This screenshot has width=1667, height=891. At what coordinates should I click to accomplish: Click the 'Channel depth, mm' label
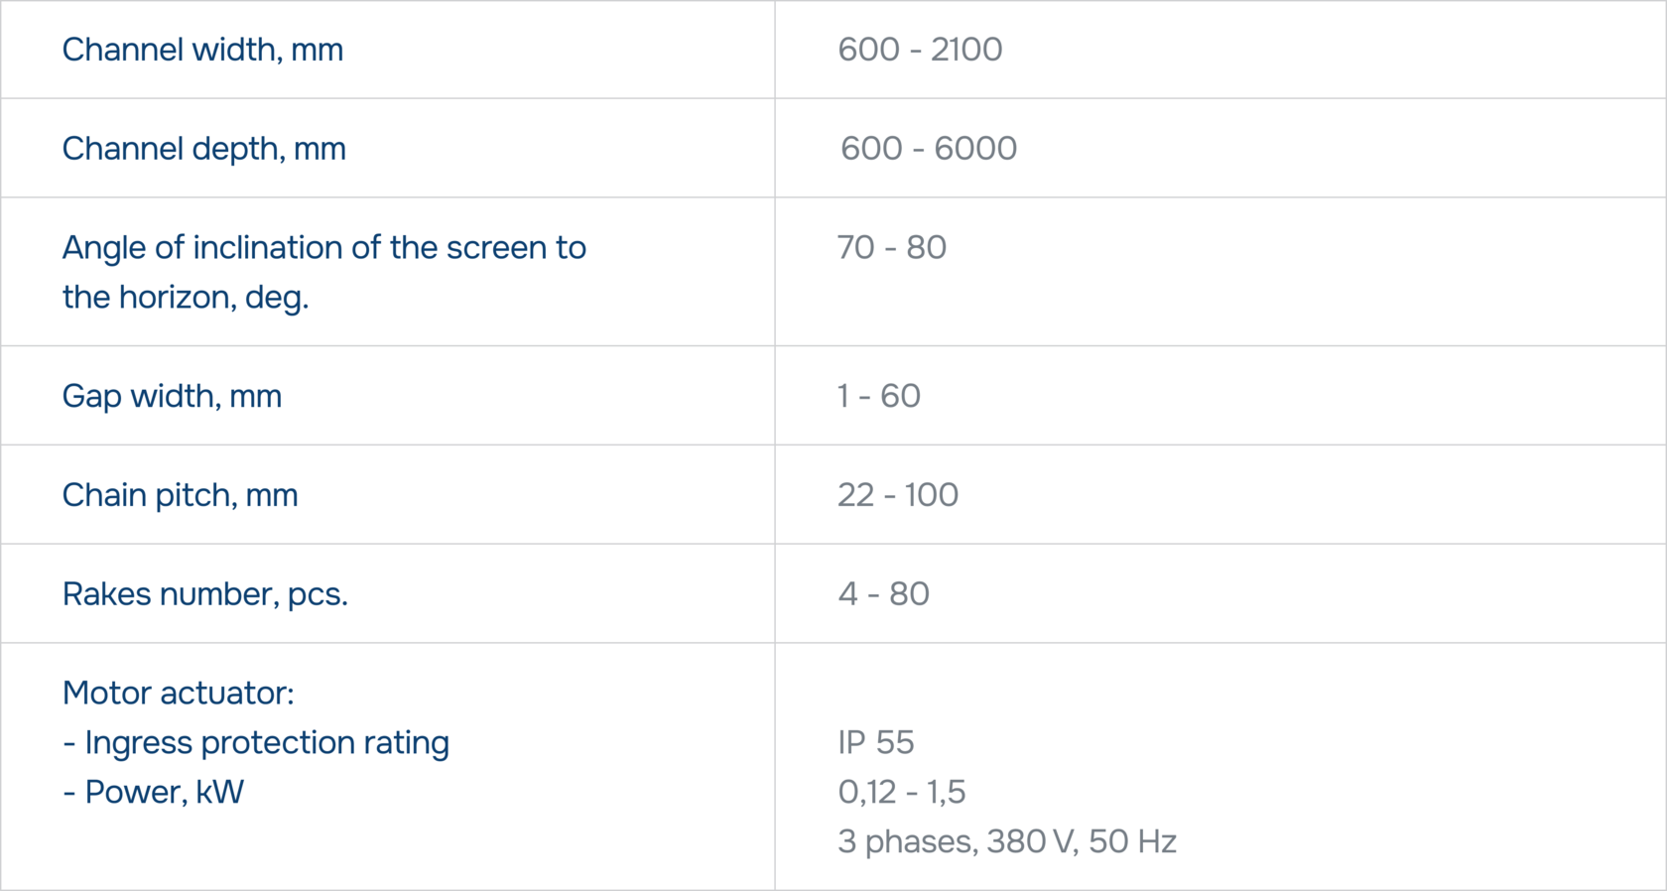(203, 149)
